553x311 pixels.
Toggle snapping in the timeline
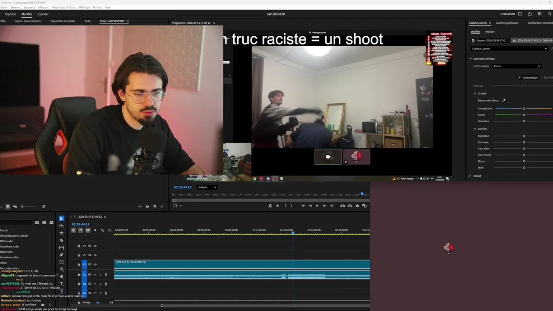[80, 230]
